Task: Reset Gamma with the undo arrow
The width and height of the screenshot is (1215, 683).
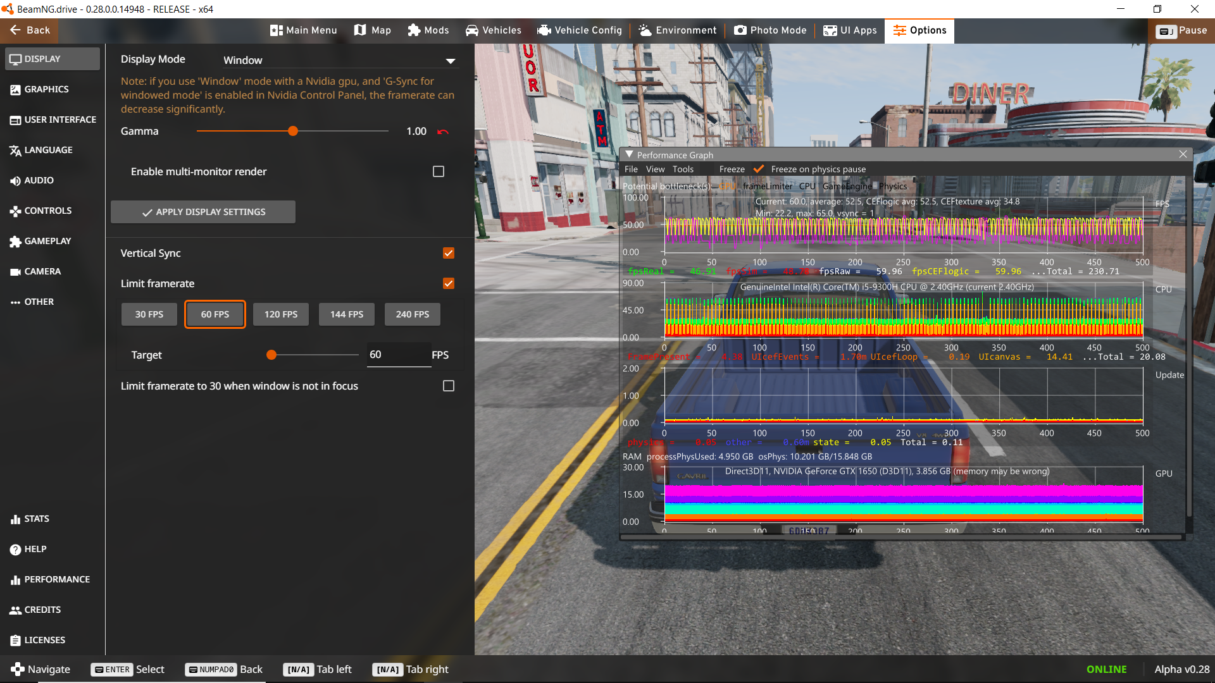Action: click(x=443, y=132)
